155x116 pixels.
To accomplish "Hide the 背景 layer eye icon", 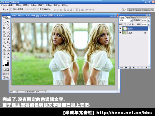I will (120, 33).
